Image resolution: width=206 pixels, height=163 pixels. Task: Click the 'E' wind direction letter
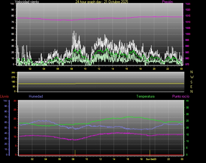[x=192, y=86]
